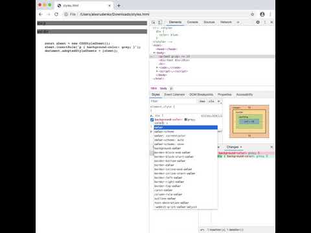Choose 'border-bottom-color' suggestion
311x233 pixels.
pos(185,161)
